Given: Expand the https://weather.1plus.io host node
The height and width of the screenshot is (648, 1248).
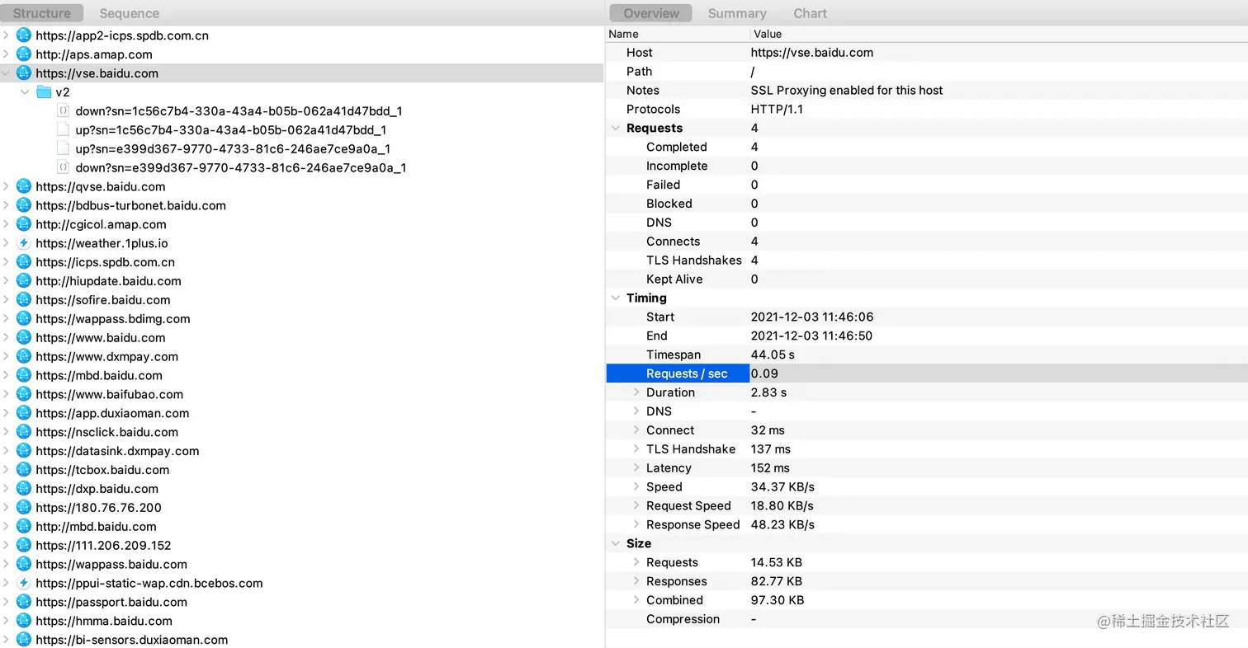Looking at the screenshot, I should click(7, 243).
